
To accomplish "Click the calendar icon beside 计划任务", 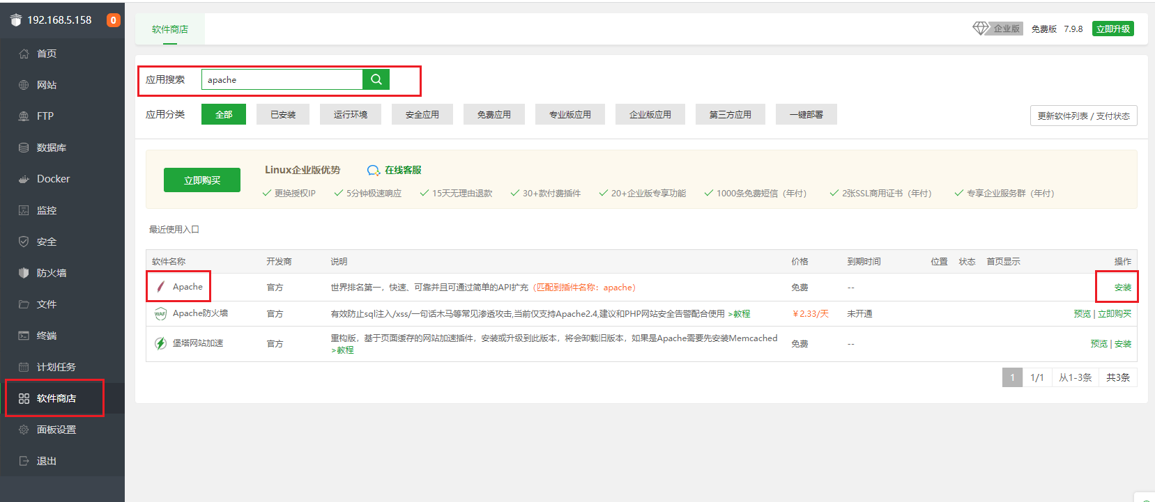I will click(x=24, y=367).
